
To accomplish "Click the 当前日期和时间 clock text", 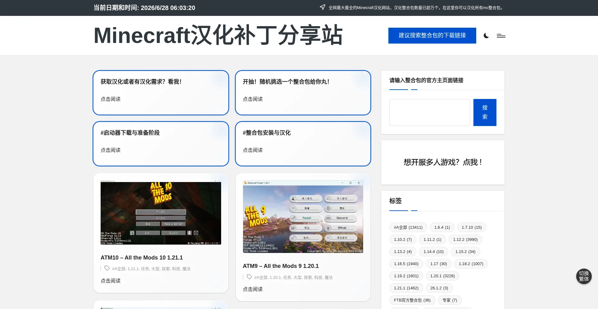I will point(145,8).
